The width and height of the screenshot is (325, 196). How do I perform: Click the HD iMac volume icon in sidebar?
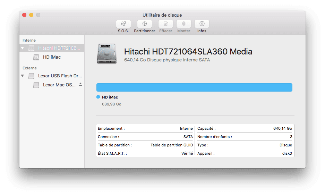click(36, 57)
